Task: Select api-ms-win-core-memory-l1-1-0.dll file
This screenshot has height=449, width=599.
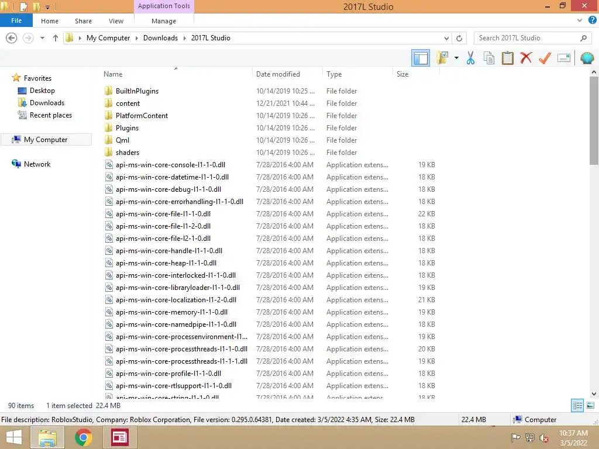Action: point(171,312)
